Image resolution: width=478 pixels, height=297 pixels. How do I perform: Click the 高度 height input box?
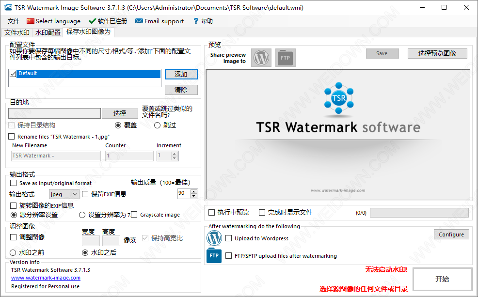click(x=111, y=241)
